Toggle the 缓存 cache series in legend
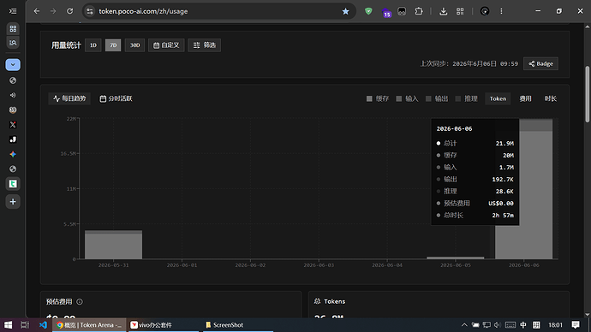 [378, 98]
